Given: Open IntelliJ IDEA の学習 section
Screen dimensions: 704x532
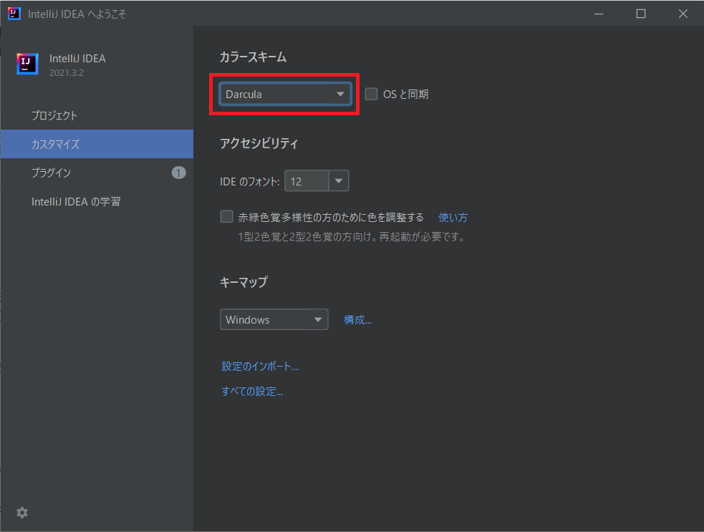Looking at the screenshot, I should 97,202.
